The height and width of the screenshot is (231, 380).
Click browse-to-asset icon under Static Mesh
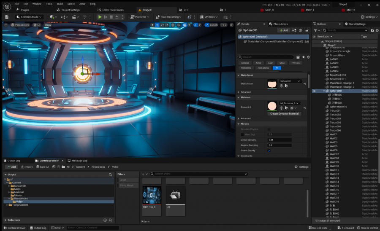pyautogui.click(x=286, y=86)
